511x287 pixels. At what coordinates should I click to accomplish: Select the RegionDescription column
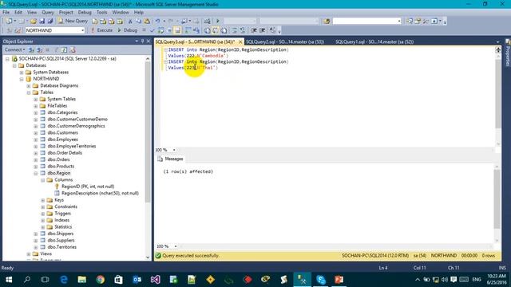coord(100,193)
